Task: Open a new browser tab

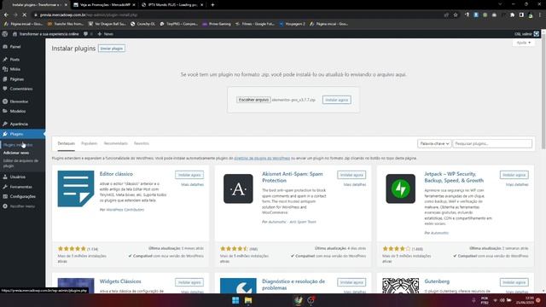Action: tap(212, 5)
